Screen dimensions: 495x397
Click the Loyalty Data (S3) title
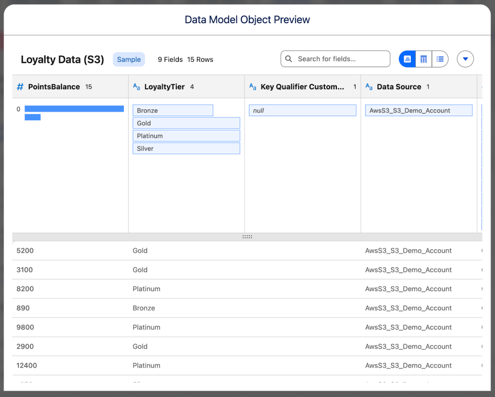point(62,59)
